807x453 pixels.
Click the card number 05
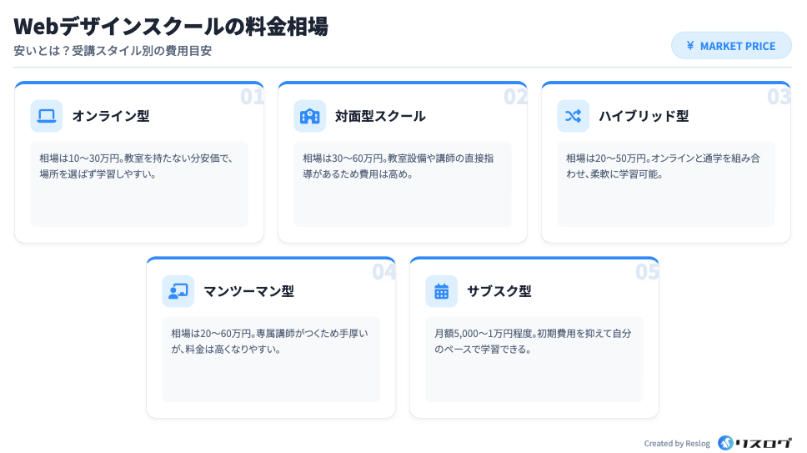click(x=647, y=271)
